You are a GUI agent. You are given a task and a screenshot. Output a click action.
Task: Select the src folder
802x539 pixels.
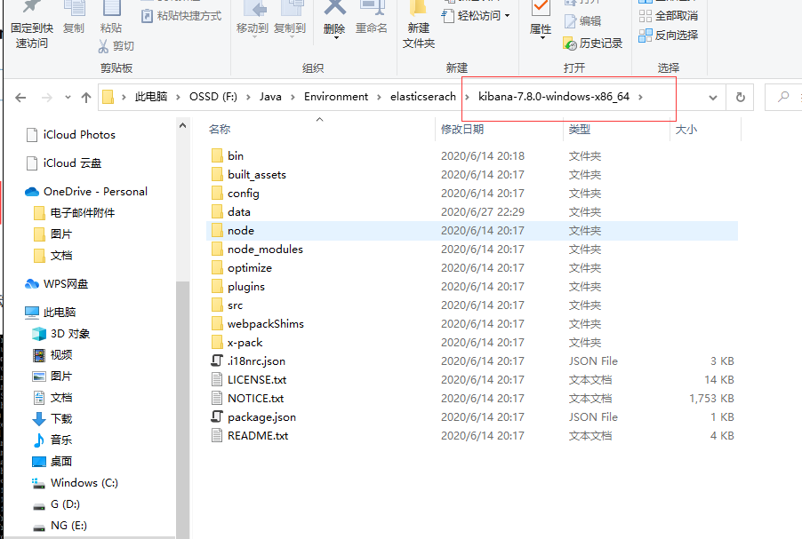pyautogui.click(x=471, y=305)
